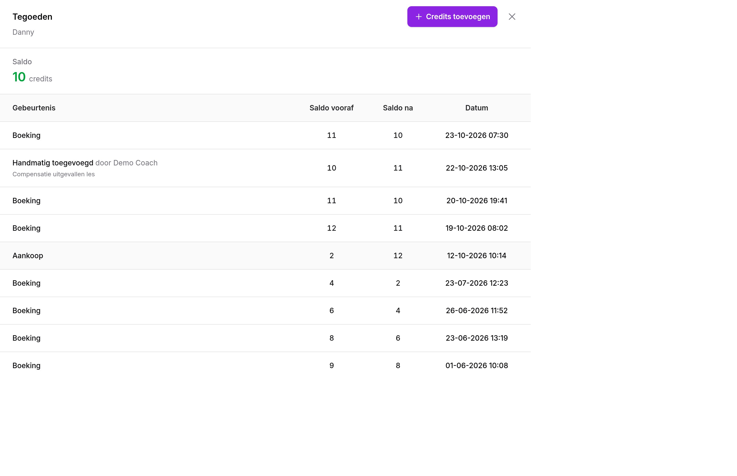Select the Saldo na column header

(x=398, y=108)
